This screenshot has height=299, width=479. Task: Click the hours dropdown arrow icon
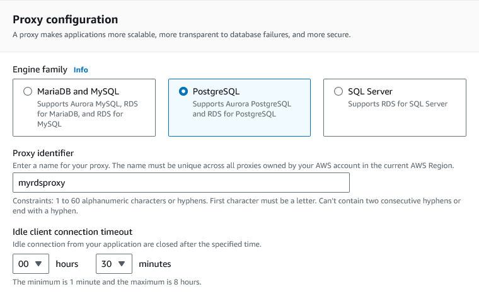(38, 264)
